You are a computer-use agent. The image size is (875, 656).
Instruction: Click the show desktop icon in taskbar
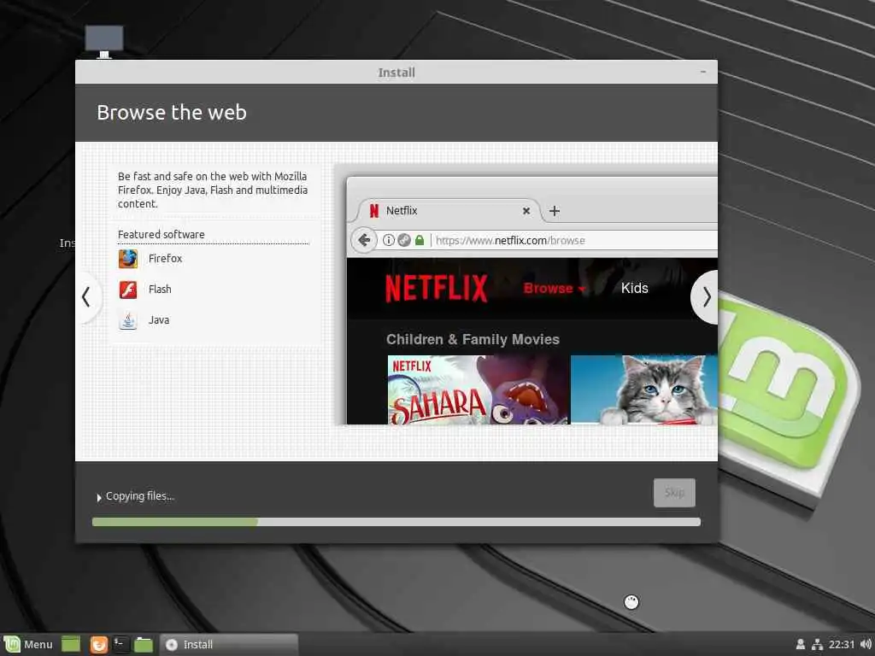(x=71, y=644)
